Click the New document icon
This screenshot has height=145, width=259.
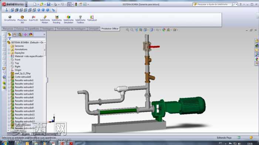click(34, 4)
